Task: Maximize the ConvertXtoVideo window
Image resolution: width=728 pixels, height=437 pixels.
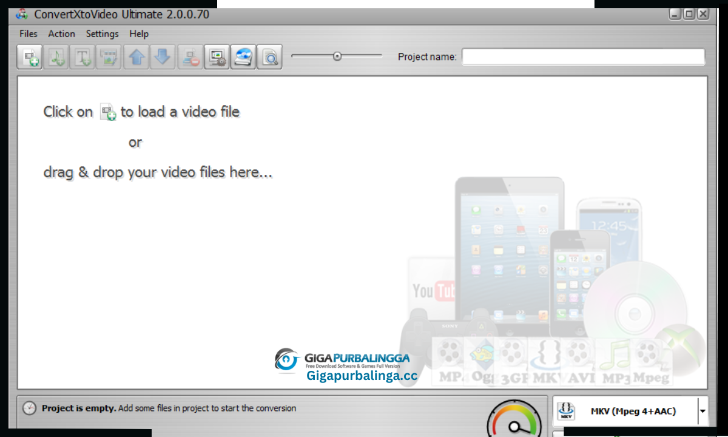Action: 689,14
